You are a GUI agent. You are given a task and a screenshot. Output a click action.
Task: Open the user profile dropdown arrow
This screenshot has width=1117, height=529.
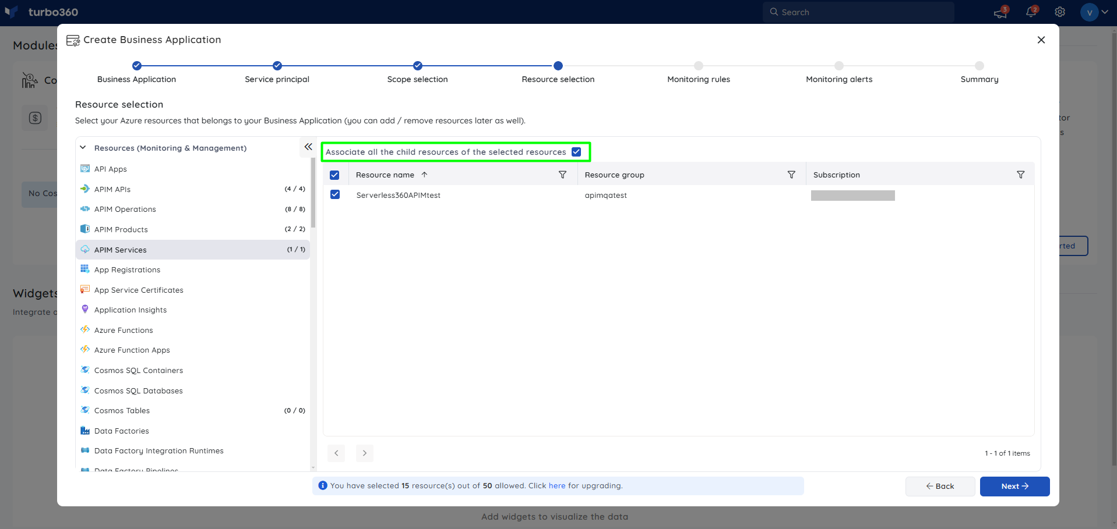tap(1105, 12)
